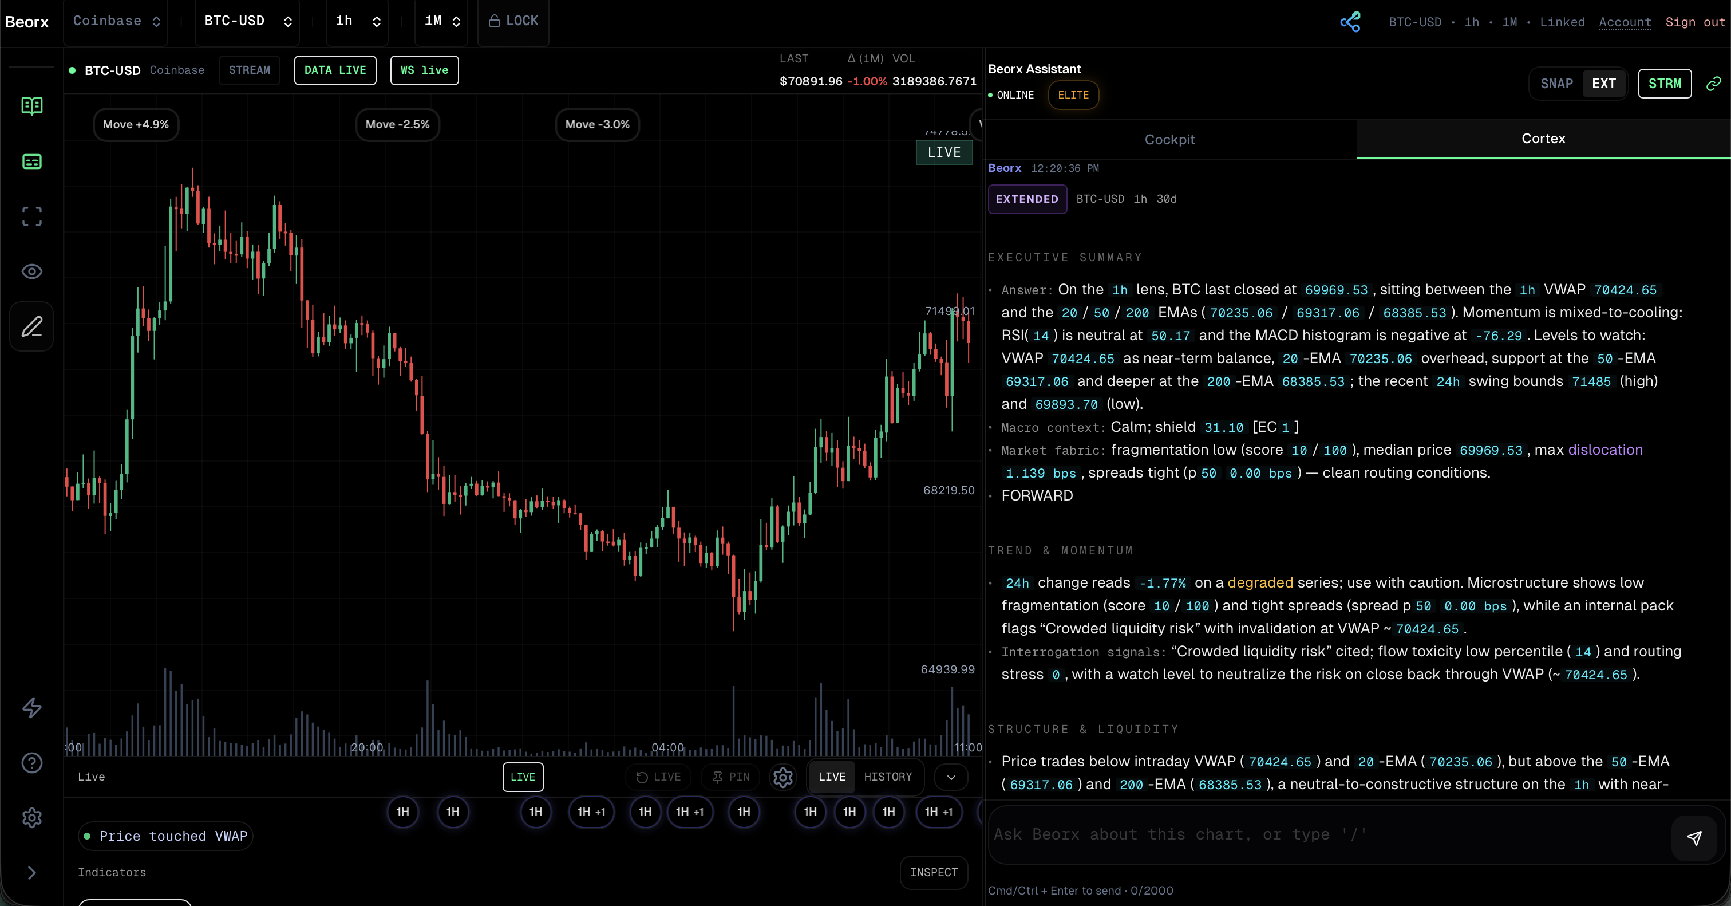Open the help question mark icon

[x=31, y=763]
